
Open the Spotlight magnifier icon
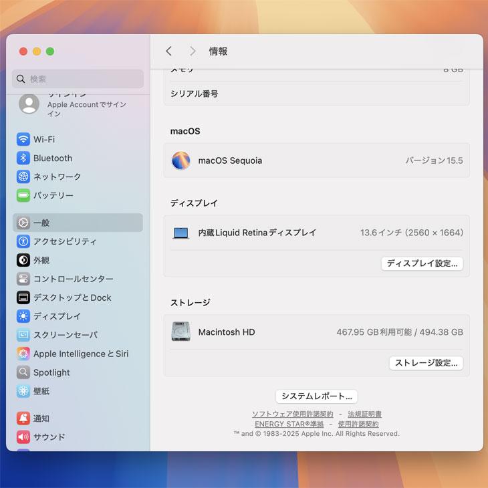pyautogui.click(x=23, y=372)
